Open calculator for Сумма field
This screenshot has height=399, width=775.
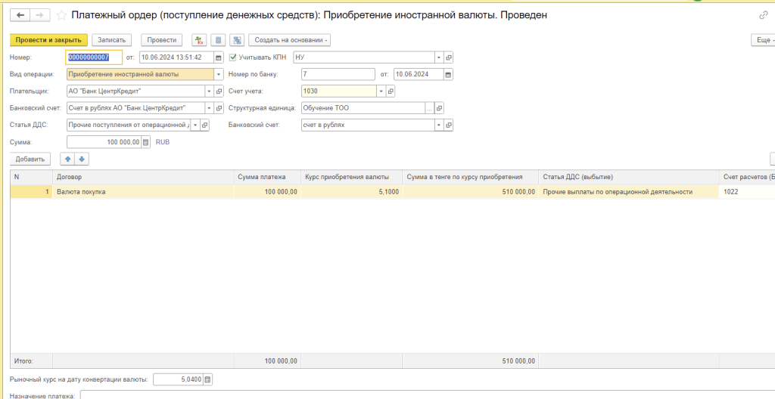[146, 141]
